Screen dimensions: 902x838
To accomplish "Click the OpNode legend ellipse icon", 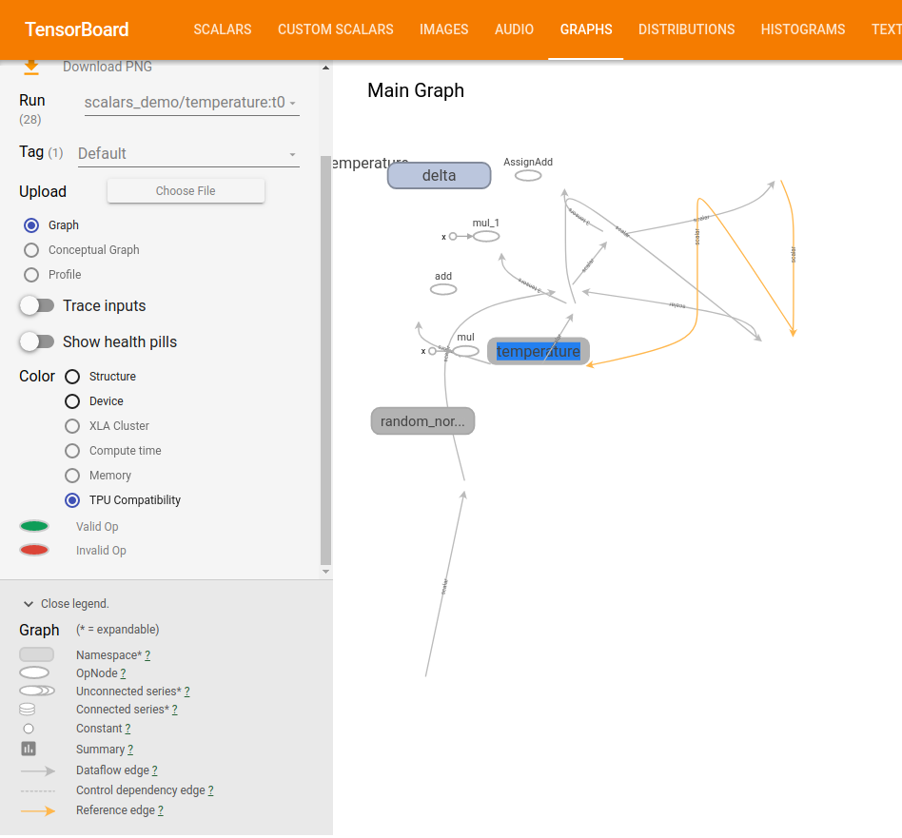I will [x=35, y=672].
